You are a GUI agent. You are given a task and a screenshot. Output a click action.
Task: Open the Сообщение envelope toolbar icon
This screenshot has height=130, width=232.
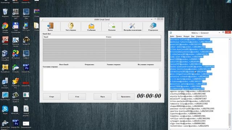(91, 27)
